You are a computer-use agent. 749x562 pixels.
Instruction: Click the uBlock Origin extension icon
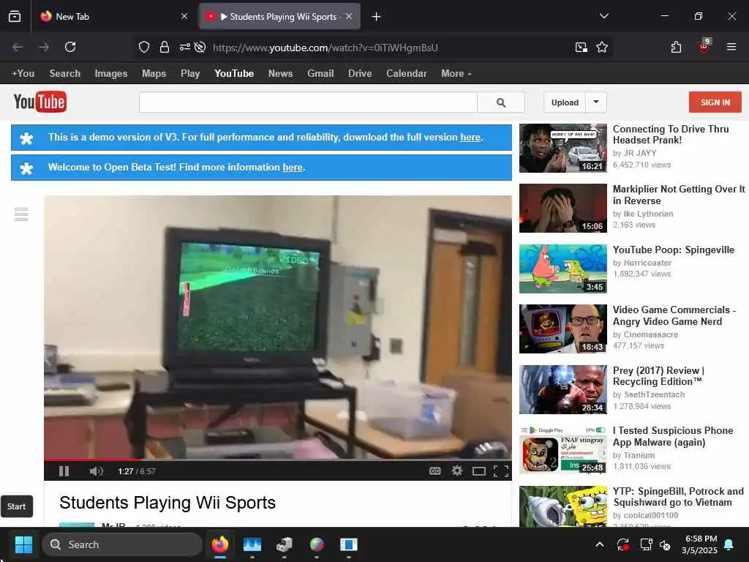[704, 46]
